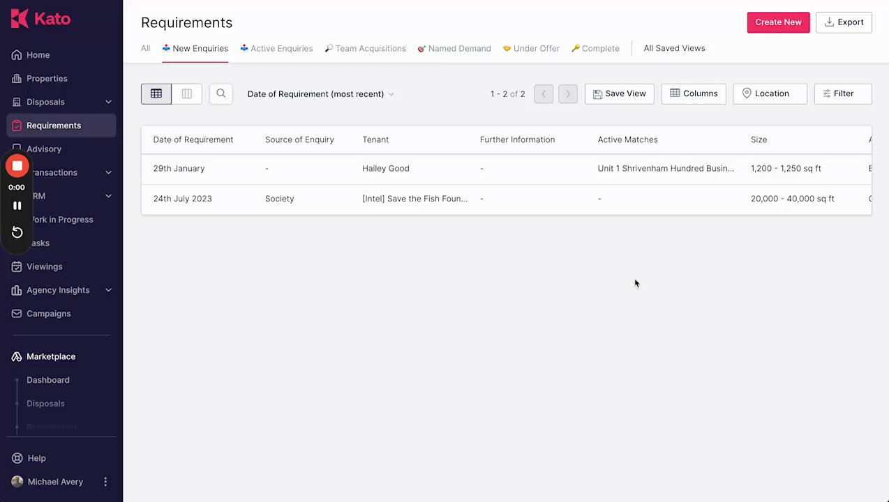
Task: Open the Date of Requirement sort dropdown
Action: 320,94
